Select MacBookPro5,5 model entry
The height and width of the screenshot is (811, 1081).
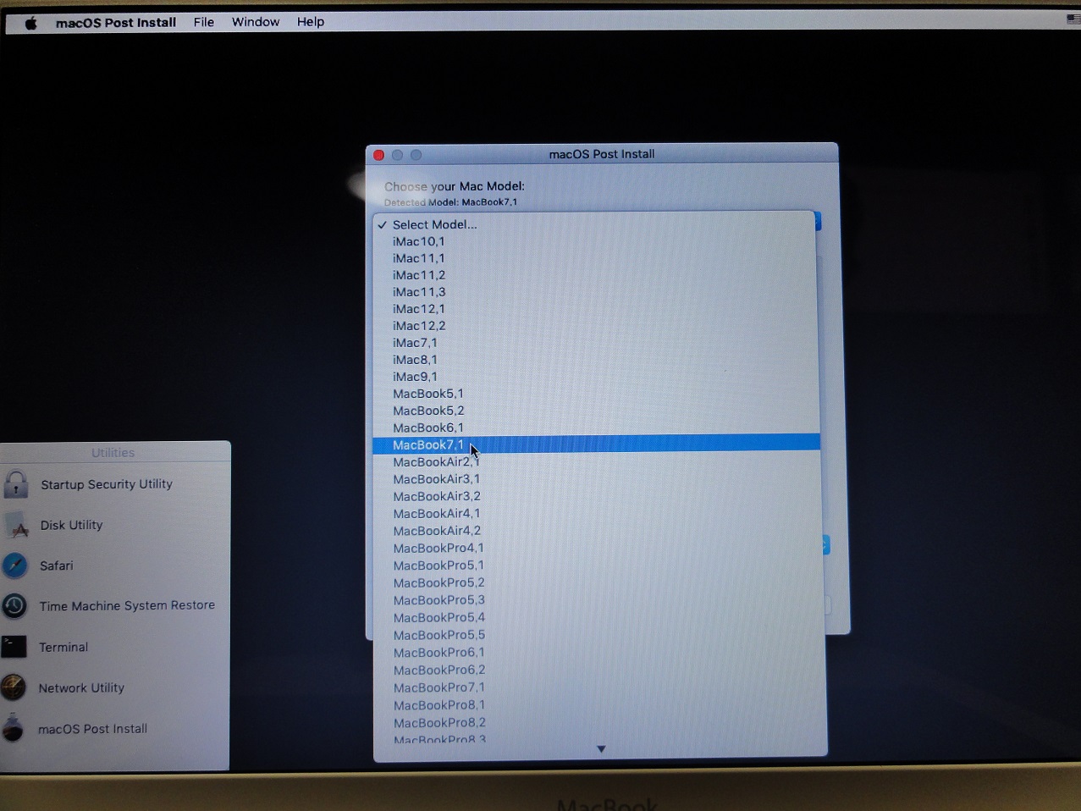point(599,635)
